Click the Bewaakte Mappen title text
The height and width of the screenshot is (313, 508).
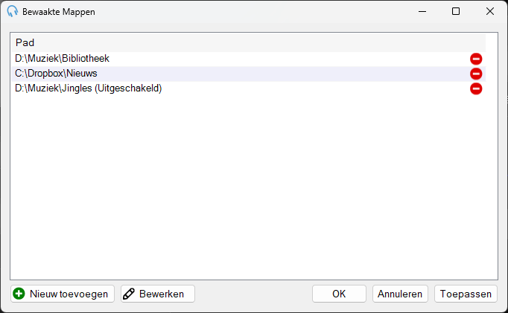[x=59, y=12]
